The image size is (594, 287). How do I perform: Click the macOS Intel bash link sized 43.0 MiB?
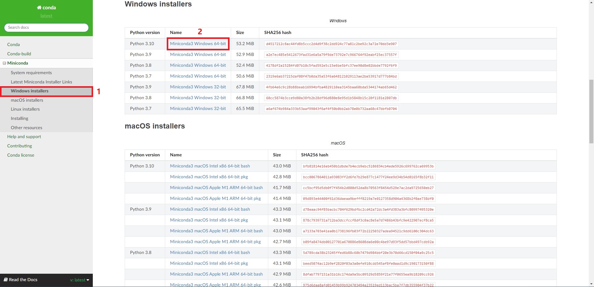210,166
